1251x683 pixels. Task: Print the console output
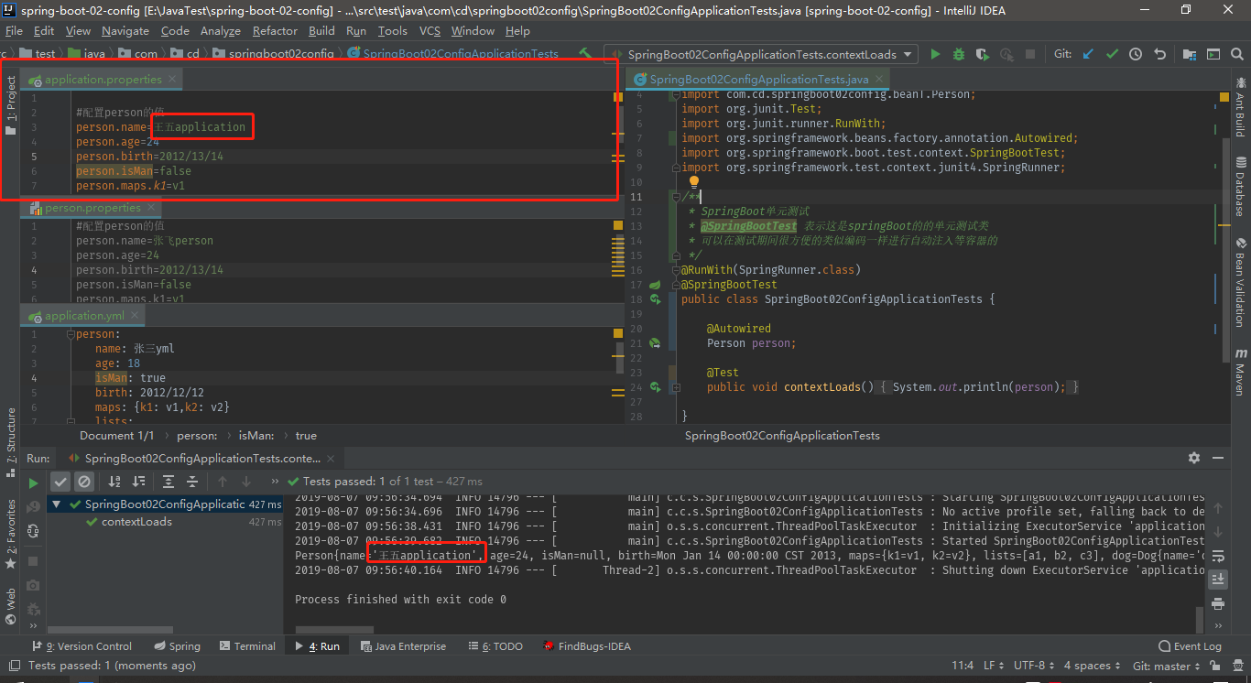point(1218,603)
